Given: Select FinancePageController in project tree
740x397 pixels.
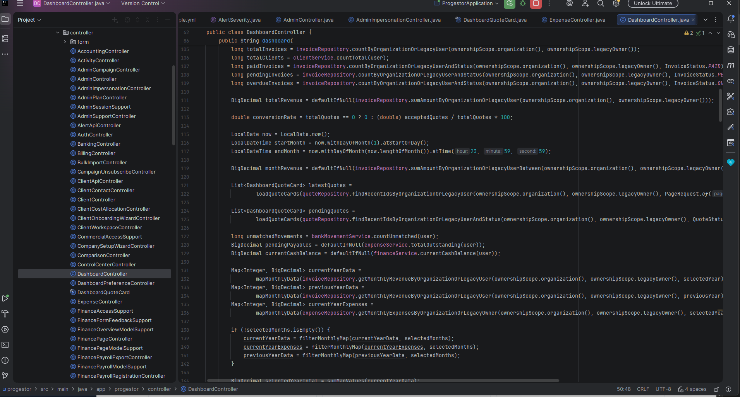Looking at the screenshot, I should [105, 339].
